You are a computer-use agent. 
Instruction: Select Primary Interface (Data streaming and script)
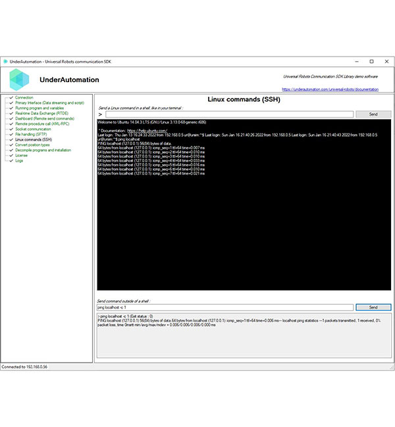coord(49,102)
